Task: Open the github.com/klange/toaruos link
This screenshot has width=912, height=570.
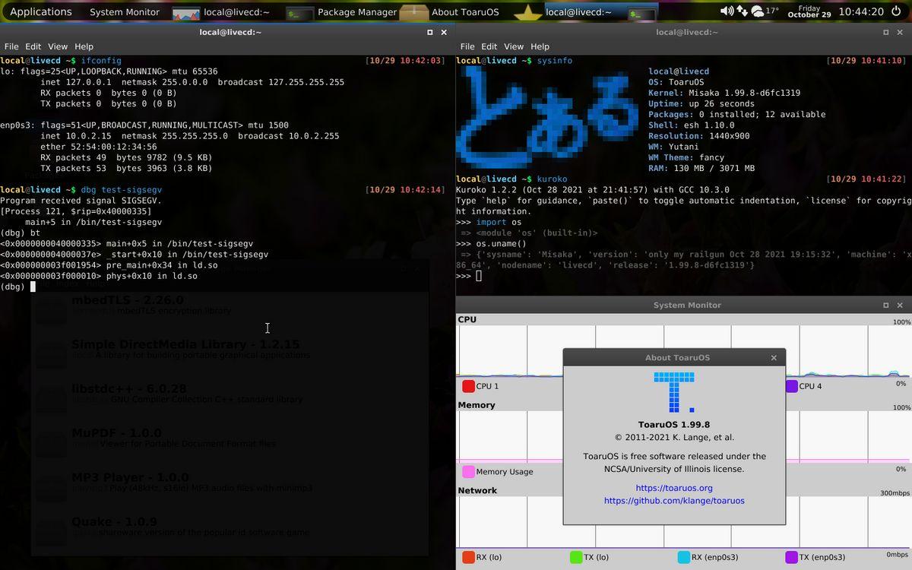Action: tap(674, 501)
